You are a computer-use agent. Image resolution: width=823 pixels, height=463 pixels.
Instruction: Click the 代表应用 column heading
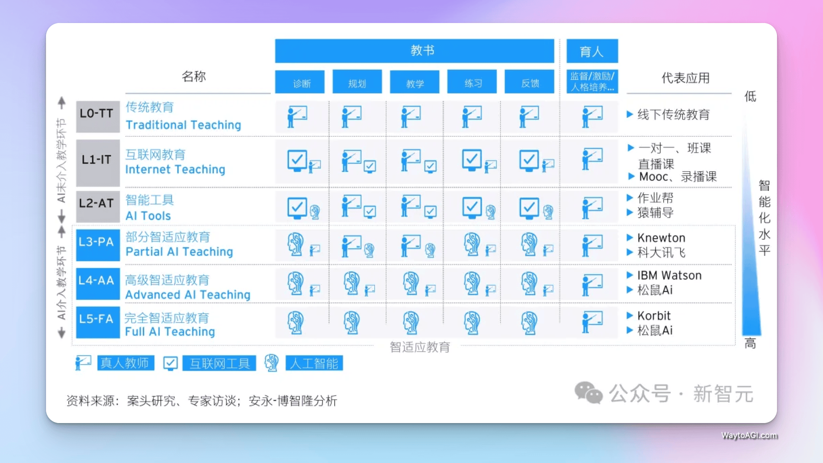685,78
